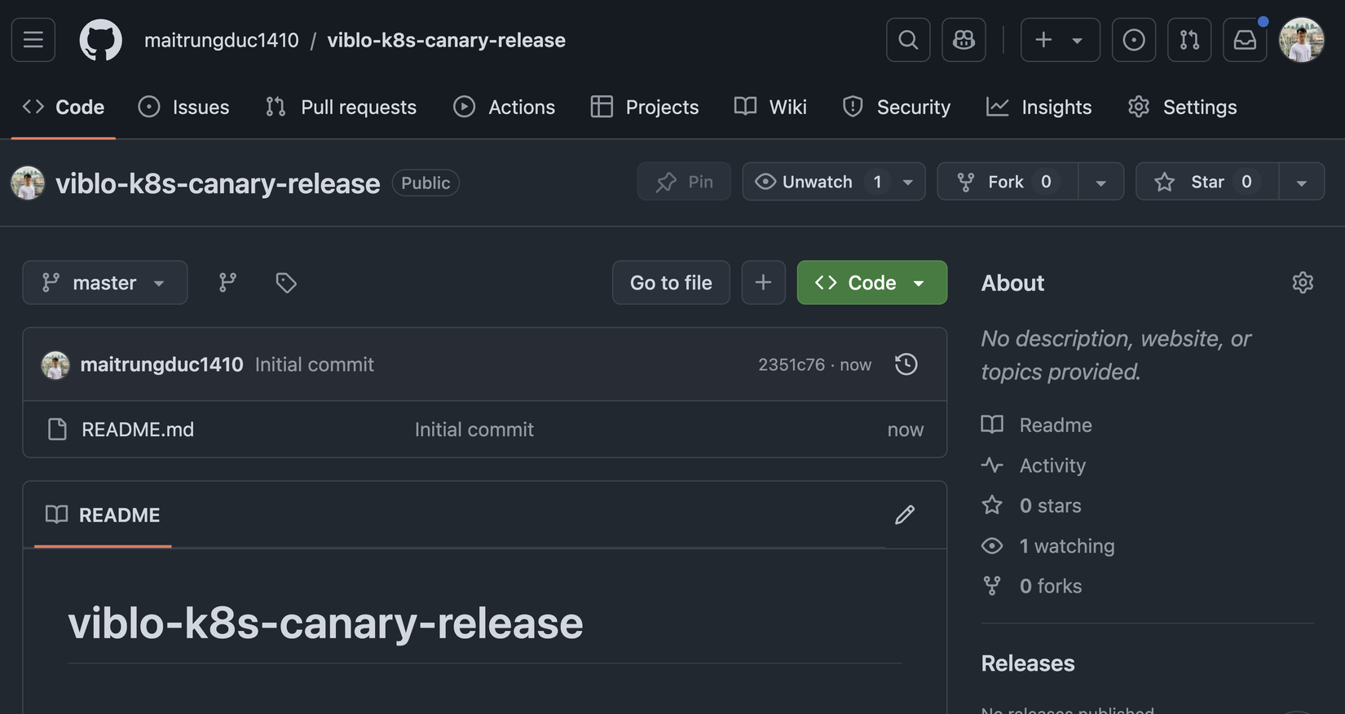
Task: Expand the Fork options arrow
Action: tap(1100, 183)
